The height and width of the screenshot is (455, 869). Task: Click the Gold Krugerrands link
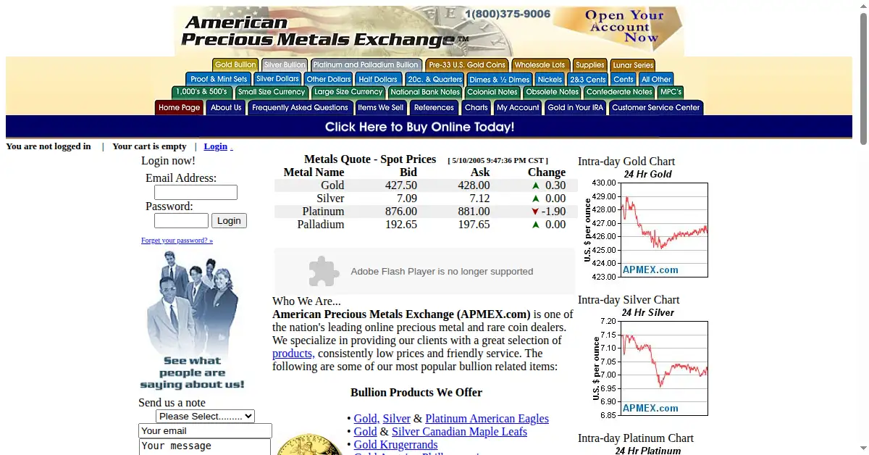395,445
